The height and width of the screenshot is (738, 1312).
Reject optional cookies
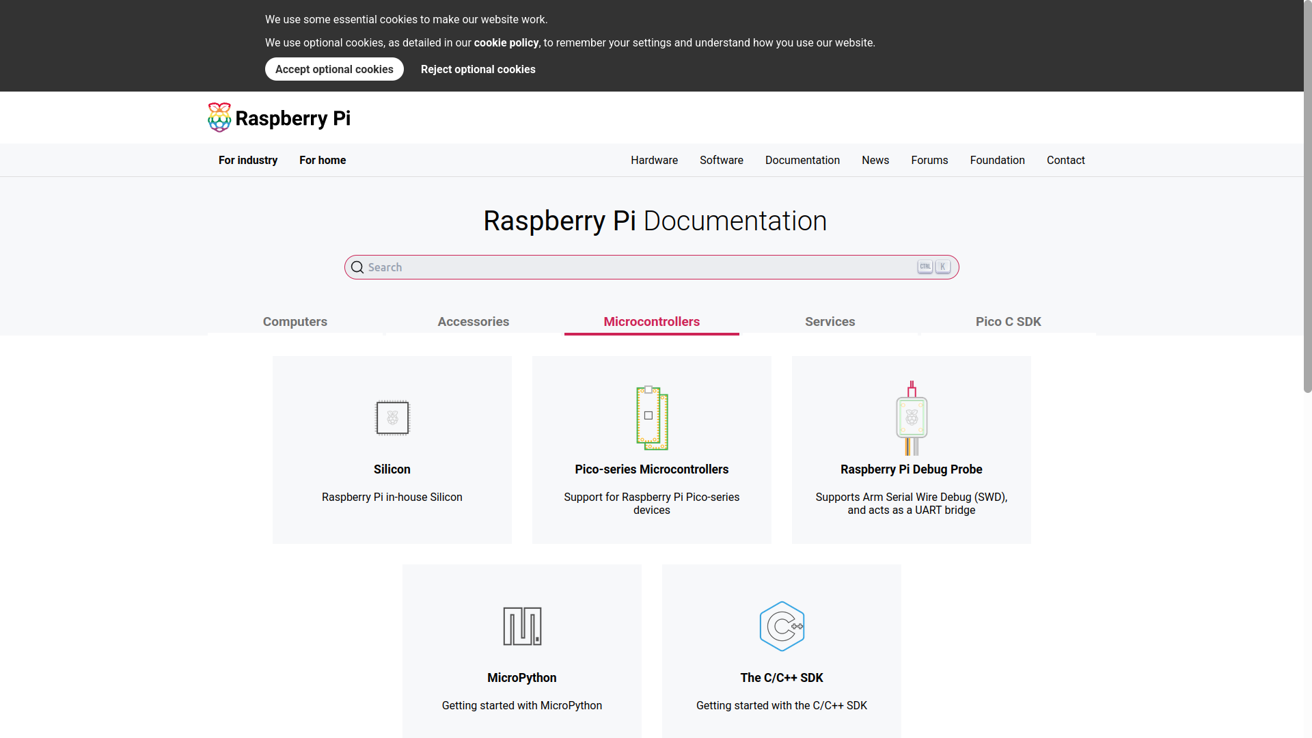(478, 69)
